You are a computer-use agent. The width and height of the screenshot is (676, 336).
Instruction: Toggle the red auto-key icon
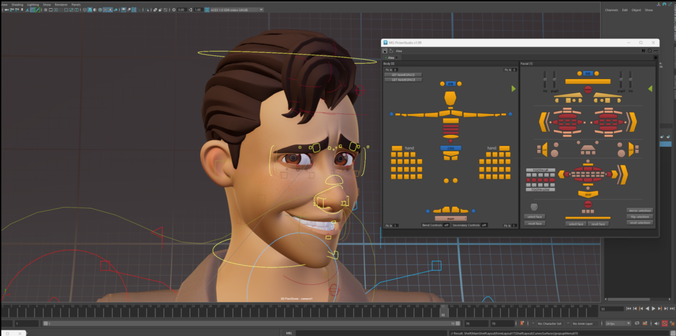pyautogui.click(x=665, y=323)
